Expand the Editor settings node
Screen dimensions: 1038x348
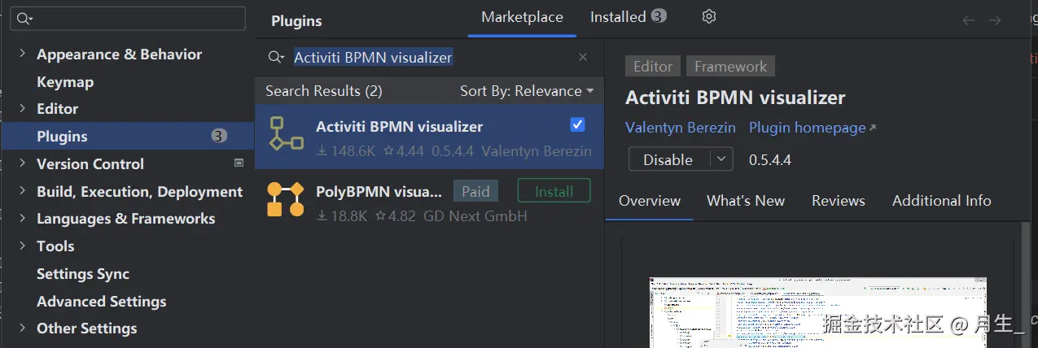(x=22, y=108)
